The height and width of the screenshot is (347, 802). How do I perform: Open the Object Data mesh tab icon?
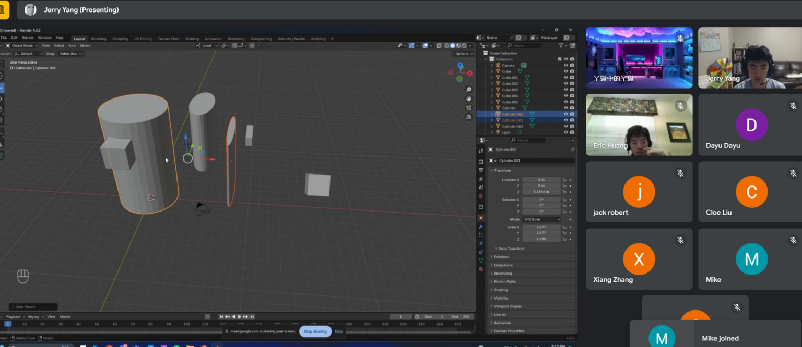[x=481, y=261]
